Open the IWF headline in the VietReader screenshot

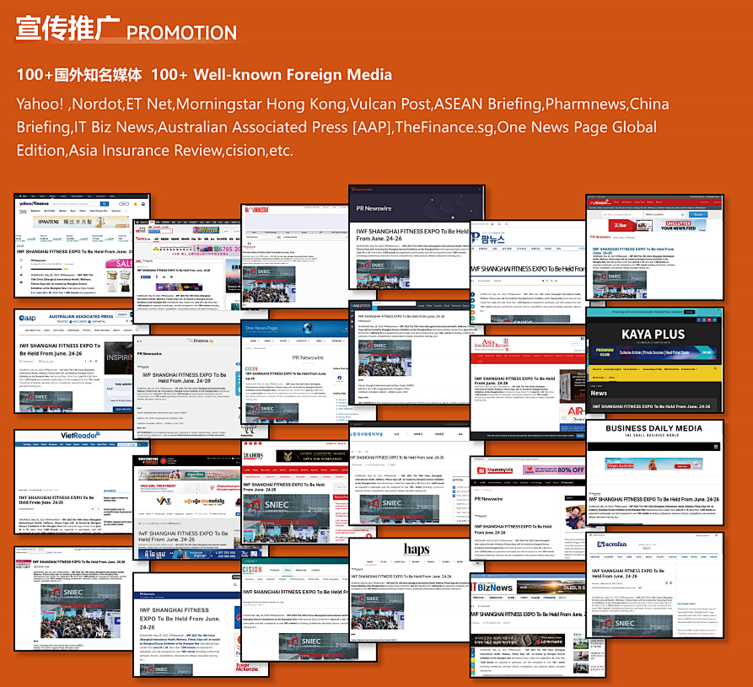56,500
